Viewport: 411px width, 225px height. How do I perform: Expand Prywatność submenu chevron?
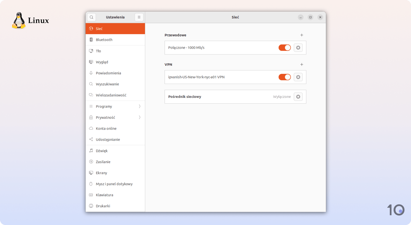(140, 117)
